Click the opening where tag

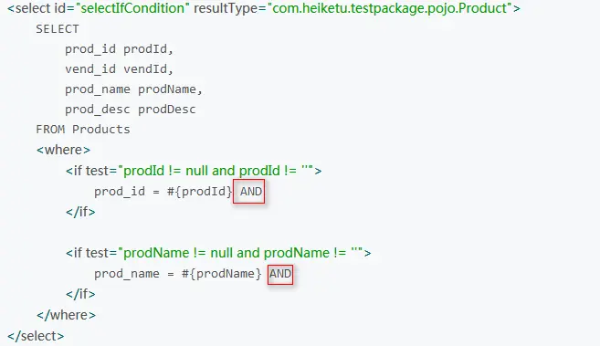pos(63,150)
